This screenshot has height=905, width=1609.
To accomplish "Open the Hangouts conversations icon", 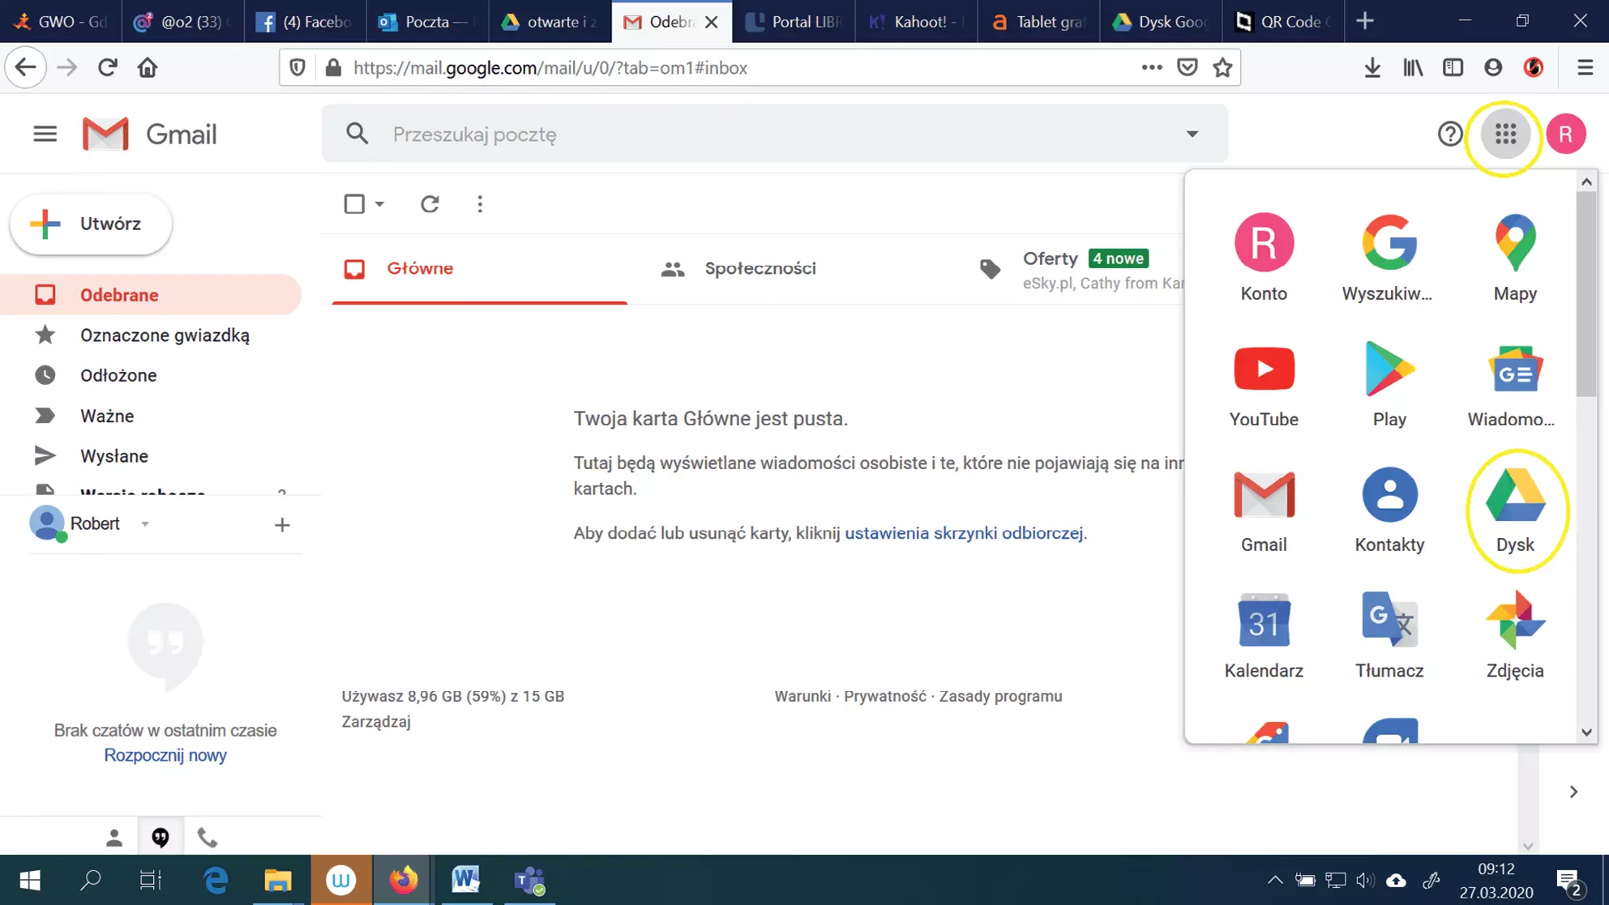I will (x=160, y=838).
